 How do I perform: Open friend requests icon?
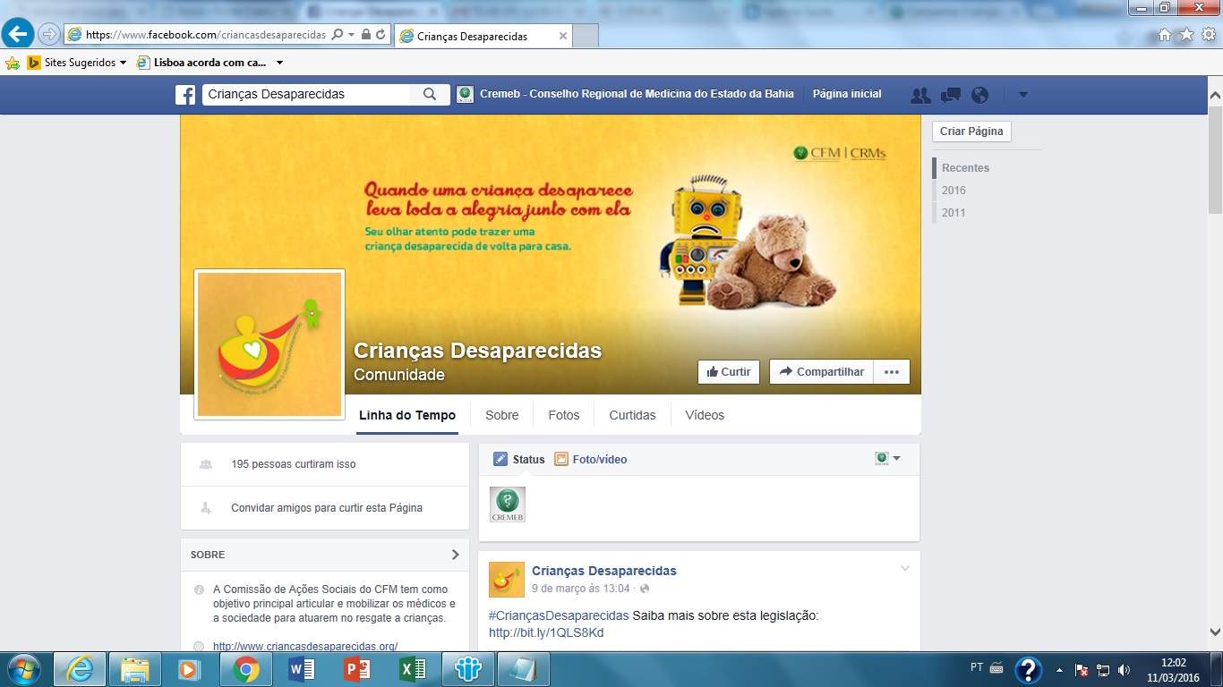919,95
